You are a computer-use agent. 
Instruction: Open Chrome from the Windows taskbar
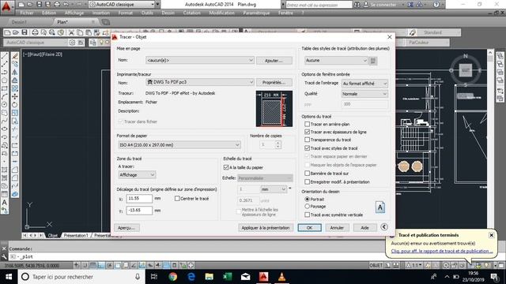[x=172, y=277]
